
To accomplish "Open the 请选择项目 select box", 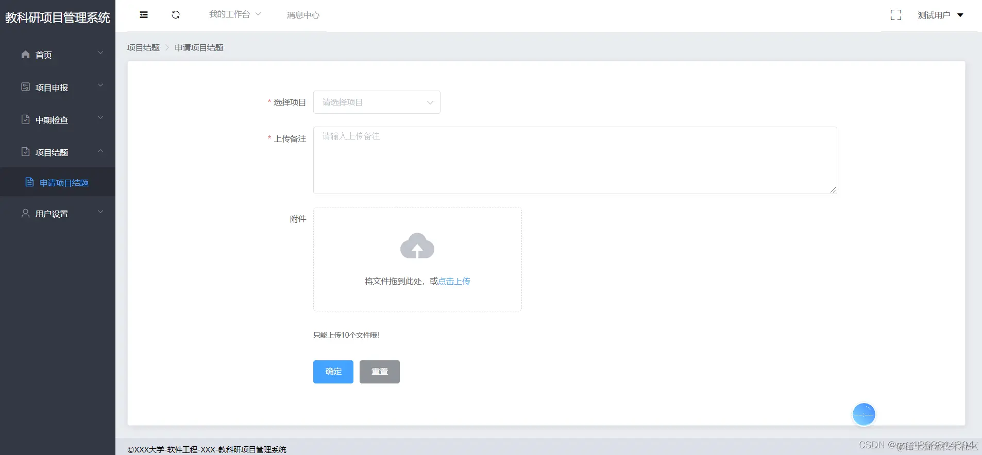I will 377,102.
